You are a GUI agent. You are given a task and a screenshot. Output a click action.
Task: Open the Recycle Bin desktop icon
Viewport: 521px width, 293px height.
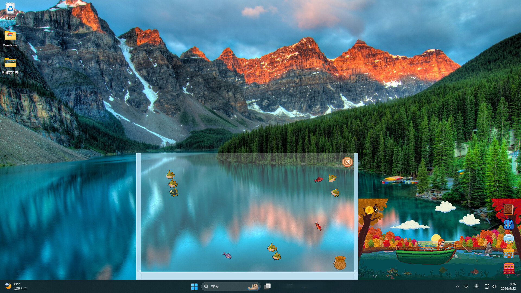click(10, 11)
